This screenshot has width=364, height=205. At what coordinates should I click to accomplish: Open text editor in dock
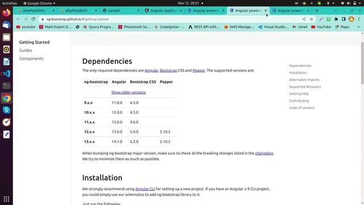pos(6,134)
